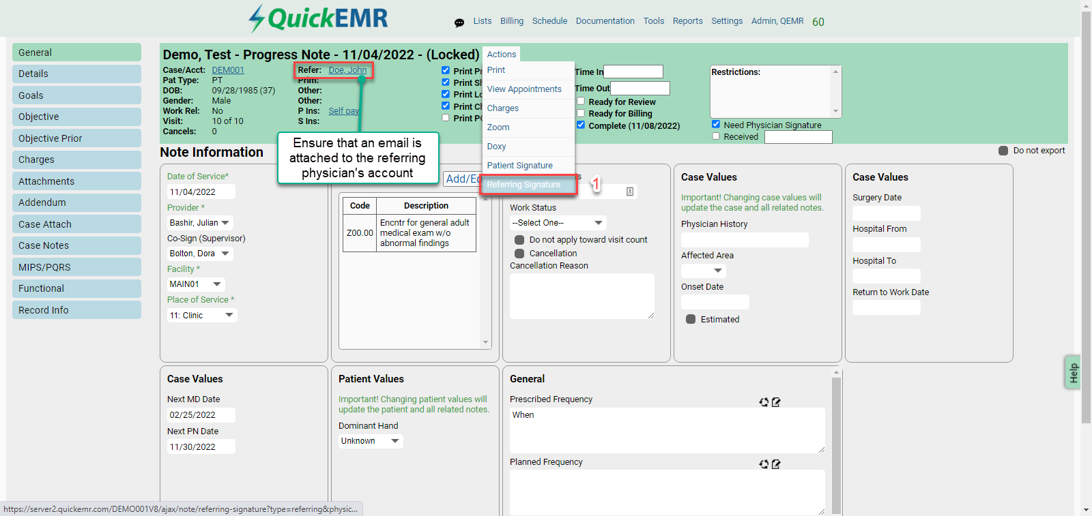Switch to Case Notes sidebar tab

(x=76, y=245)
